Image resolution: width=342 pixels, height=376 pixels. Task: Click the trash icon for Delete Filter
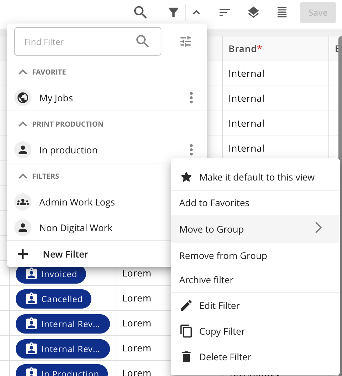186,357
